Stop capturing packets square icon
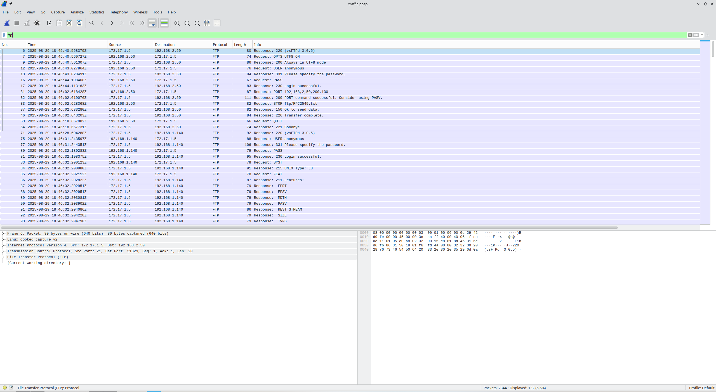This screenshot has width=716, height=392. point(17,23)
